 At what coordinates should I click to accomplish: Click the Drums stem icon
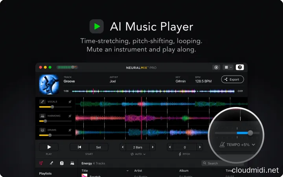tap(42, 130)
